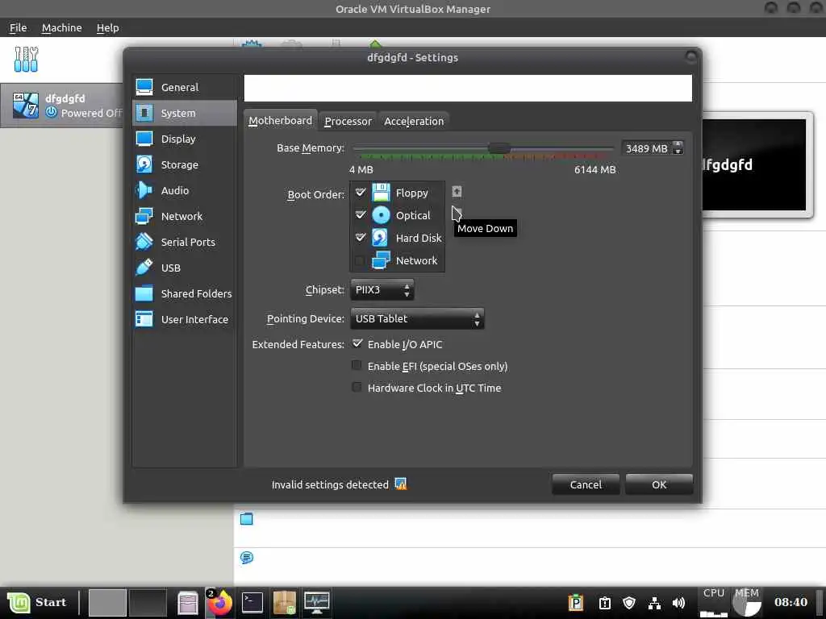Open the USB settings category

[185, 268]
